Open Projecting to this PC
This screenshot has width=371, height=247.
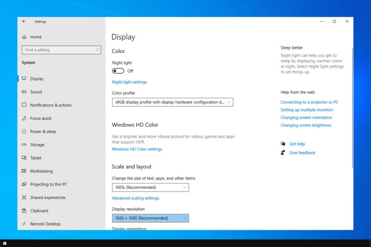(x=49, y=184)
